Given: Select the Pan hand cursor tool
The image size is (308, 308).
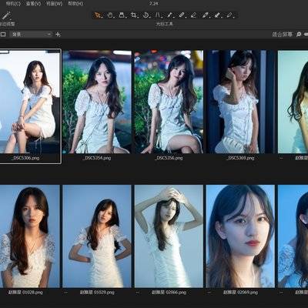Looking at the screenshot, I should pyautogui.click(x=110, y=15).
